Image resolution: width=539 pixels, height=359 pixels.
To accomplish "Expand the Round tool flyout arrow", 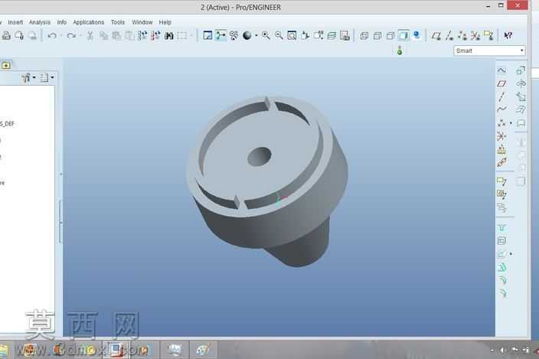I will pos(511,254).
